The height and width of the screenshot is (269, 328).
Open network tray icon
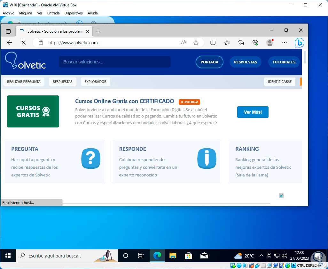click(x=277, y=256)
